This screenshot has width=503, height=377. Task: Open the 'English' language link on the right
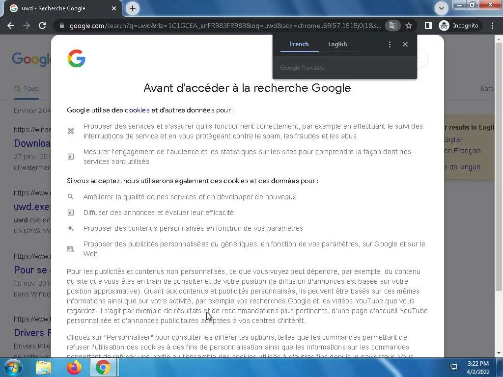pyautogui.click(x=453, y=140)
